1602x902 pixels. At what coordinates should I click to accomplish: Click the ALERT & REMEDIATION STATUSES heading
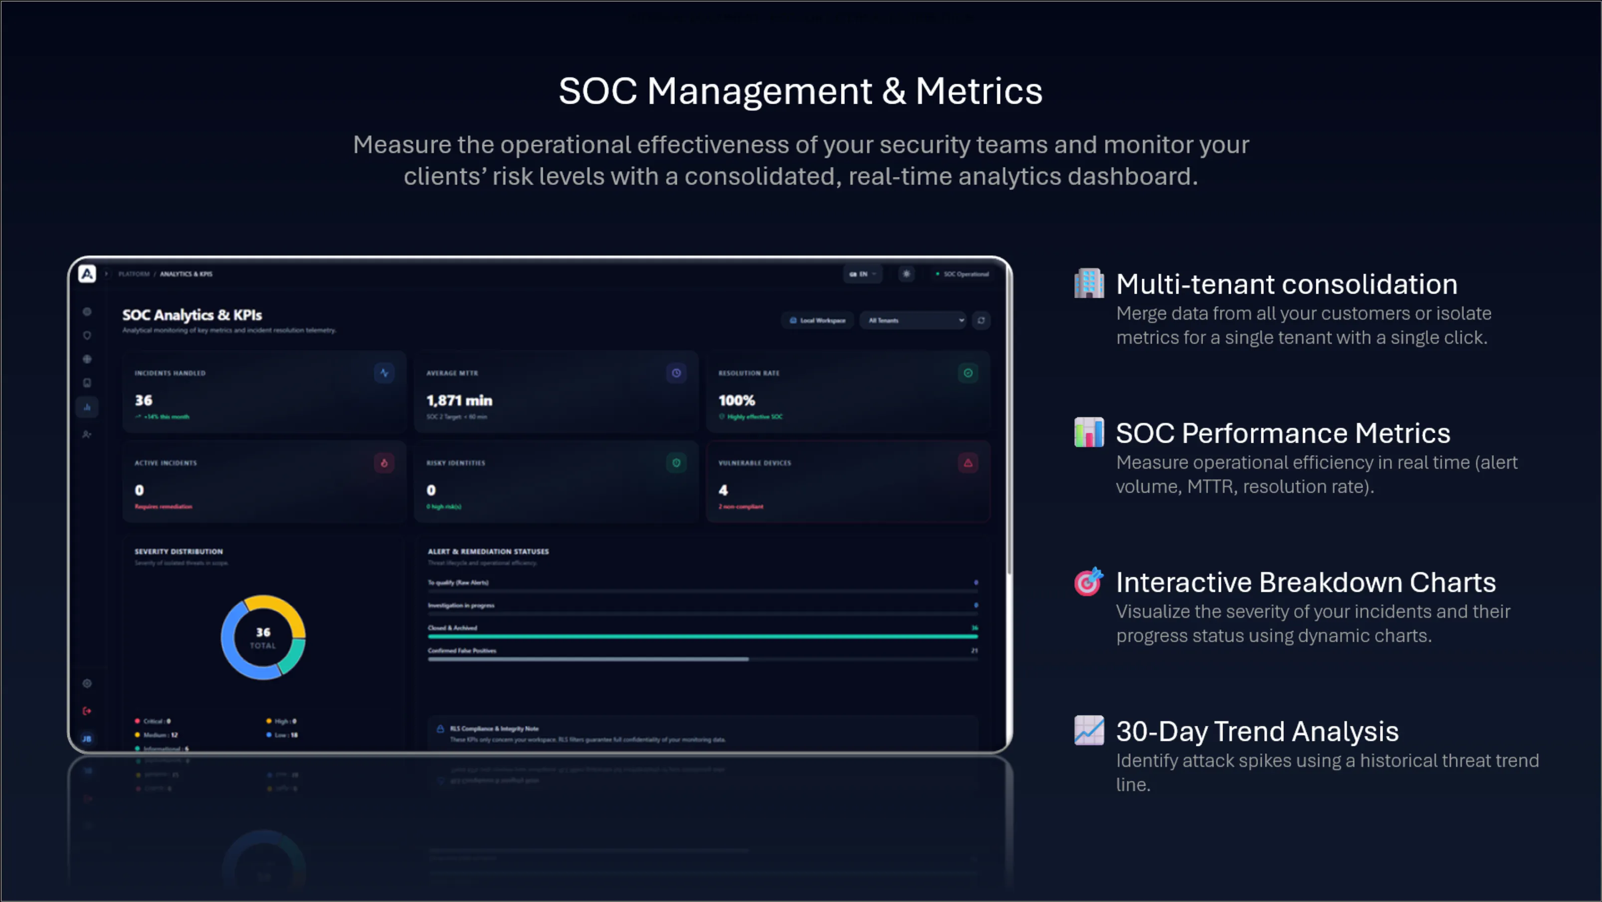(x=488, y=551)
